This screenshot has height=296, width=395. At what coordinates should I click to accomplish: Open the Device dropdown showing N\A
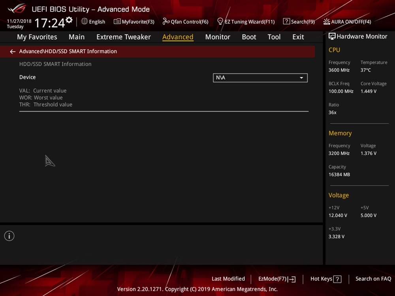click(256, 78)
